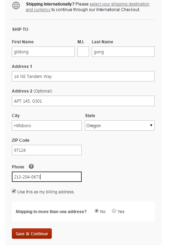
Task: Click the Use this as my billing address label
Action: [46, 192]
